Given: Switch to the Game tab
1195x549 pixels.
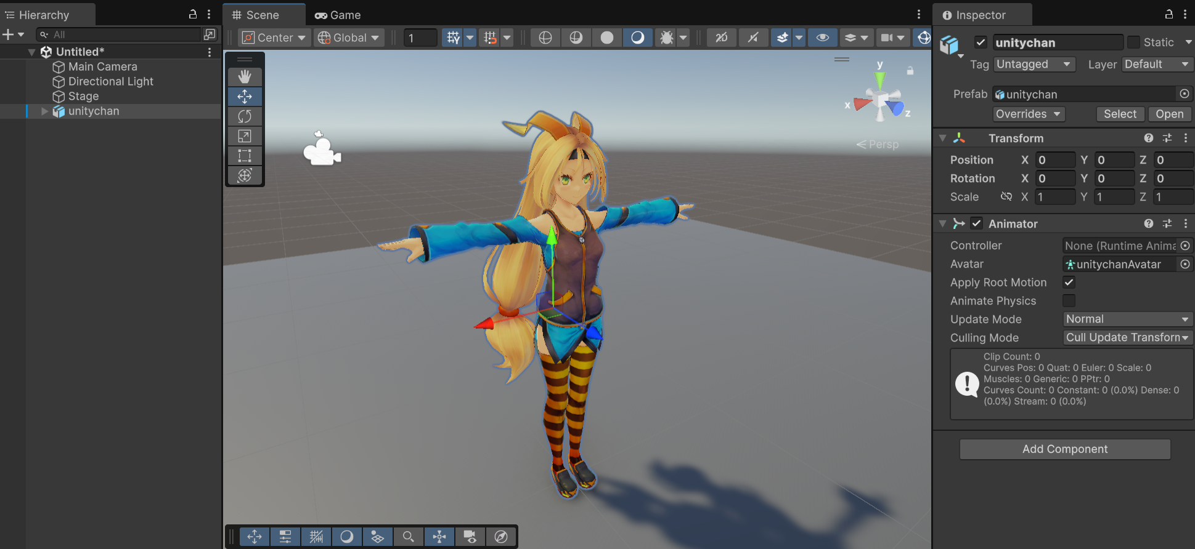Looking at the screenshot, I should click(338, 15).
